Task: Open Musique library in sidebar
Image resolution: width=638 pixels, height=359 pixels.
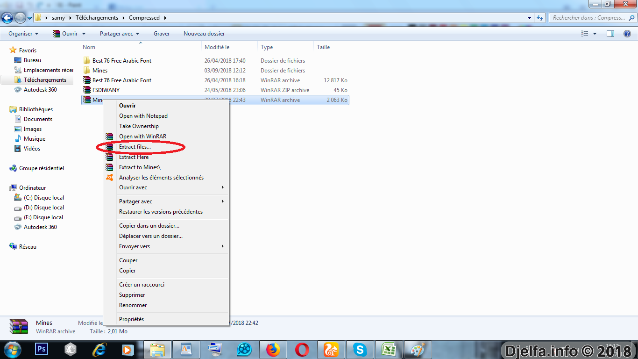Action: [35, 139]
